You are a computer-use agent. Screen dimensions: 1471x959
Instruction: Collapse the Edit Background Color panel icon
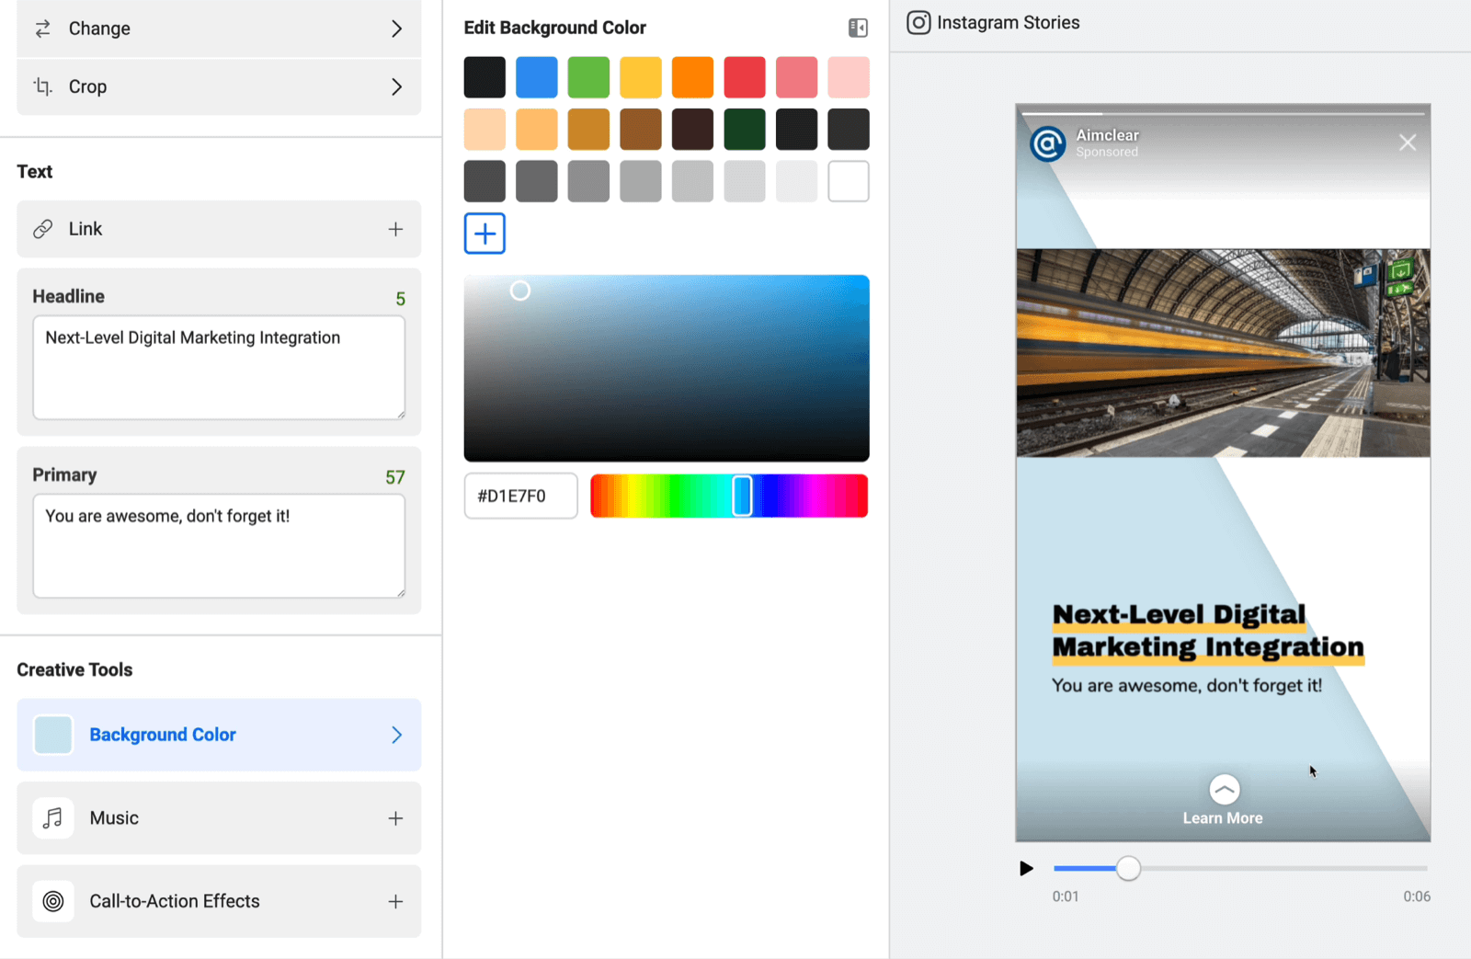pyautogui.click(x=858, y=28)
